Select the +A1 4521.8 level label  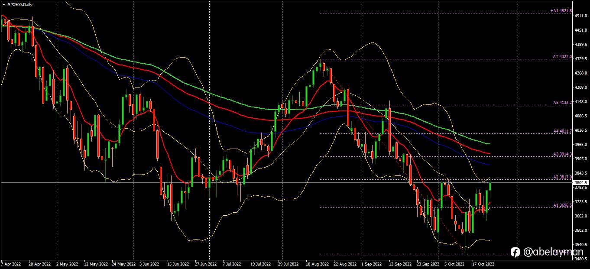[x=561, y=11]
